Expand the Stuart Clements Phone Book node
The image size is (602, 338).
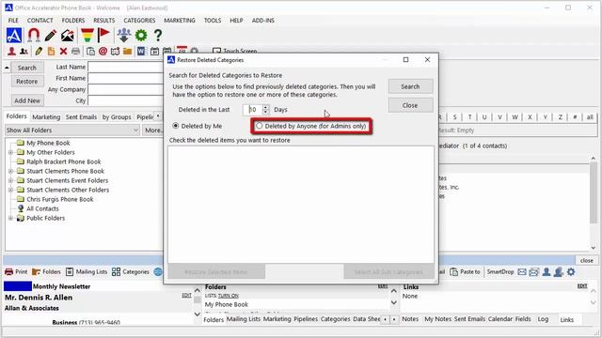tap(10, 171)
